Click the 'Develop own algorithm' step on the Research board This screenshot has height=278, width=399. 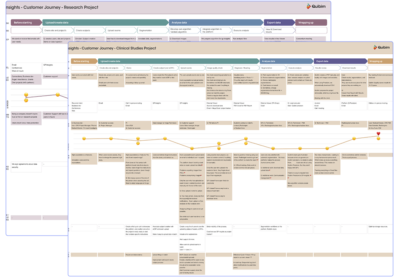[184, 30]
